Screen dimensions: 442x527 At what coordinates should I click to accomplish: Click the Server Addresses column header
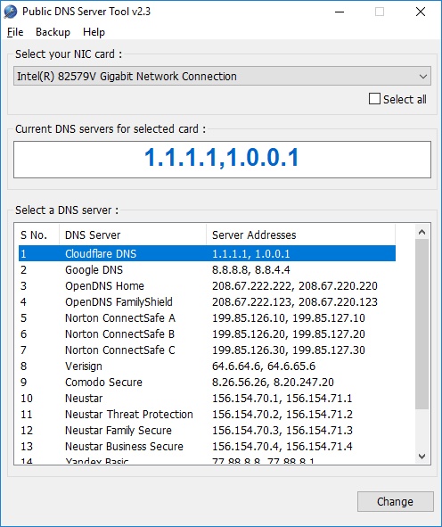(x=300, y=235)
